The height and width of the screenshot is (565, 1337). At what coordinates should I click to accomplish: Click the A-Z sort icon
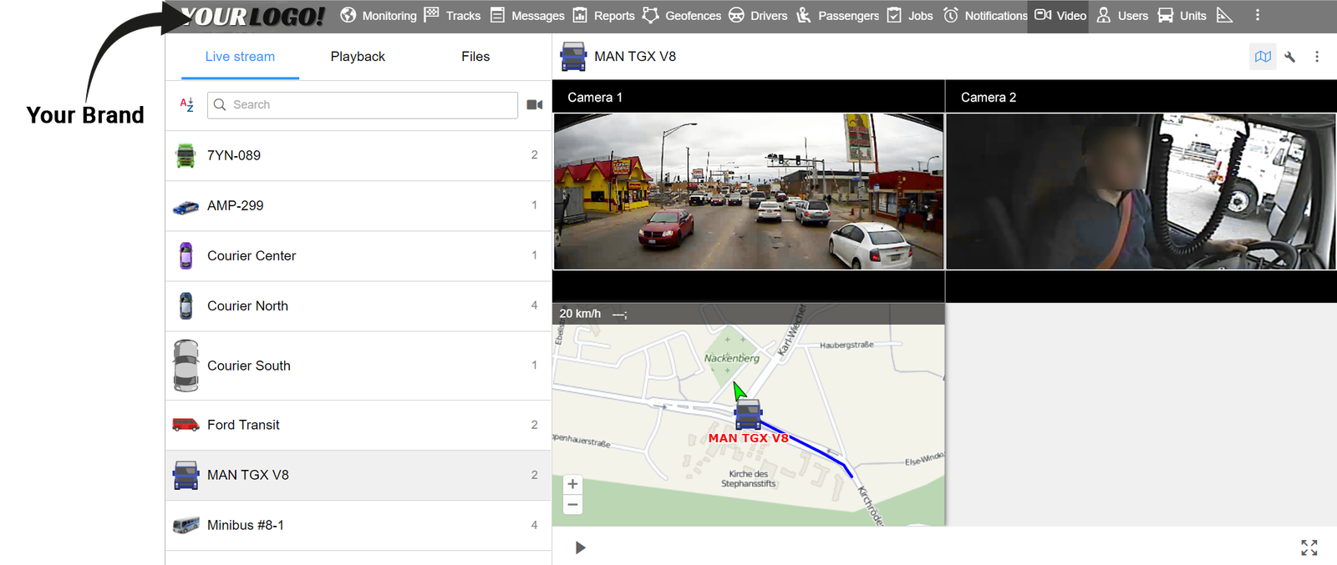[187, 105]
